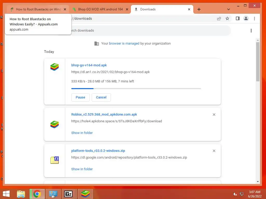The image size is (266, 199).
Task: Expand the tab search chevron
Action: click(x=229, y=9)
